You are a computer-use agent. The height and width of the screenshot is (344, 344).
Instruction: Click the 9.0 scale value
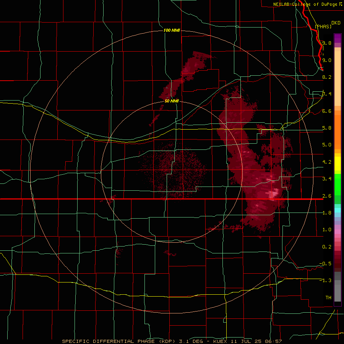click(x=327, y=60)
